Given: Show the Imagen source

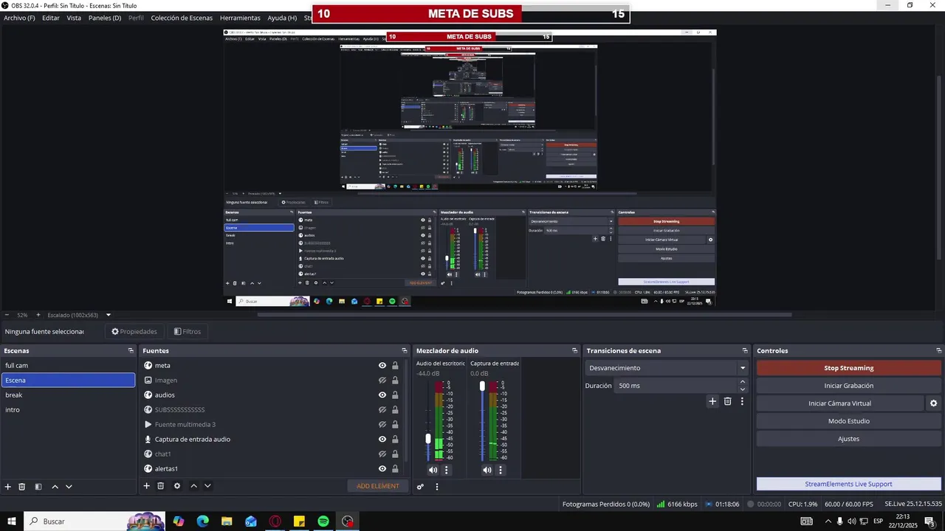Looking at the screenshot, I should 382,380.
